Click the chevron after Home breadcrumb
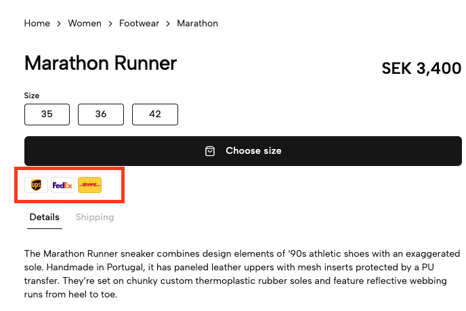 point(59,24)
